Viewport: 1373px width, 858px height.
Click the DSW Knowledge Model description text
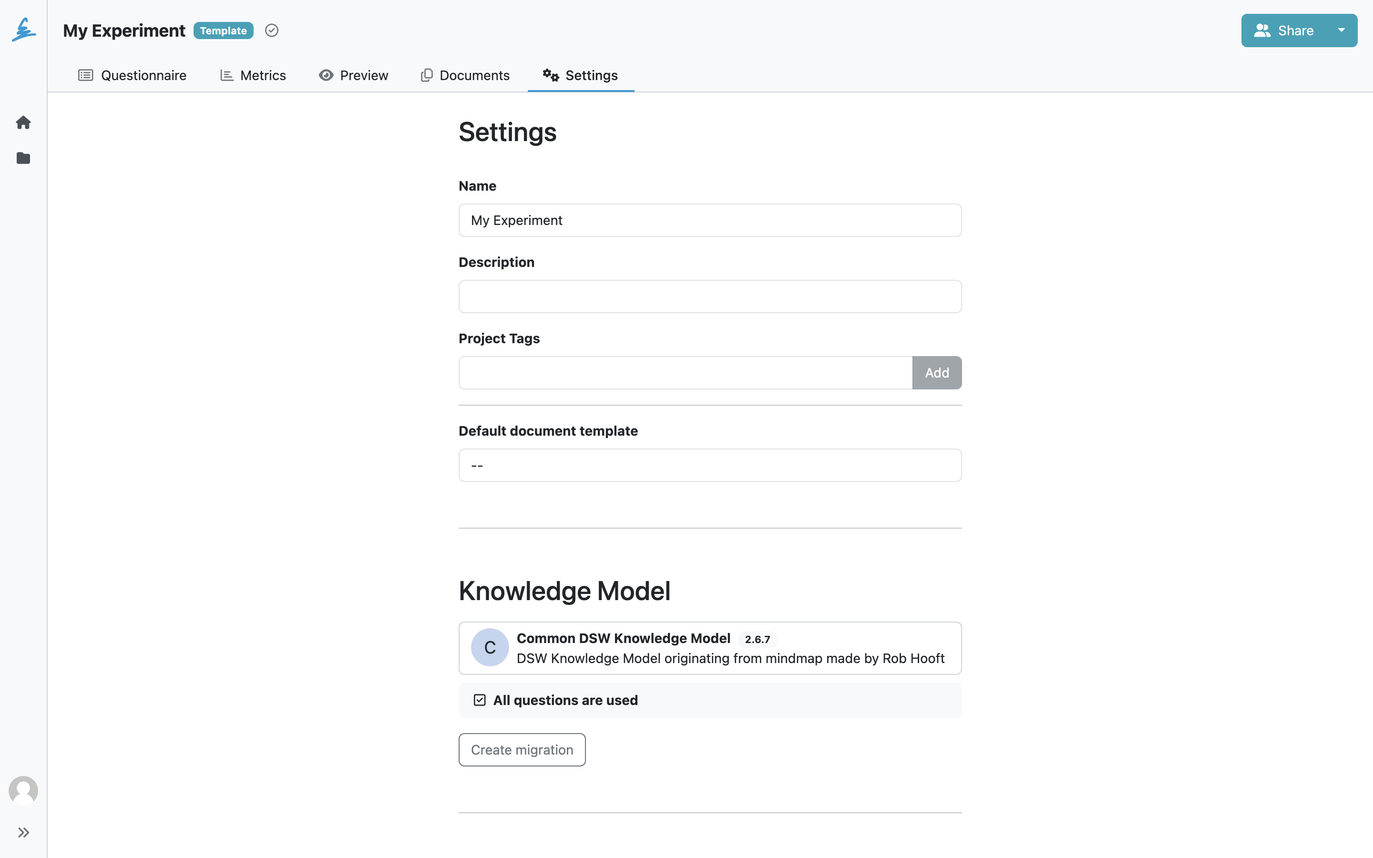[730, 658]
